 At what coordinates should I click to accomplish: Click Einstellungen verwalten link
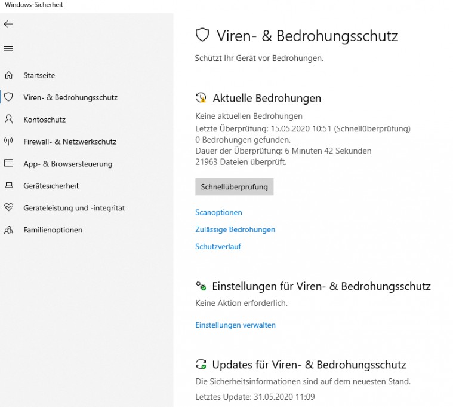(235, 325)
